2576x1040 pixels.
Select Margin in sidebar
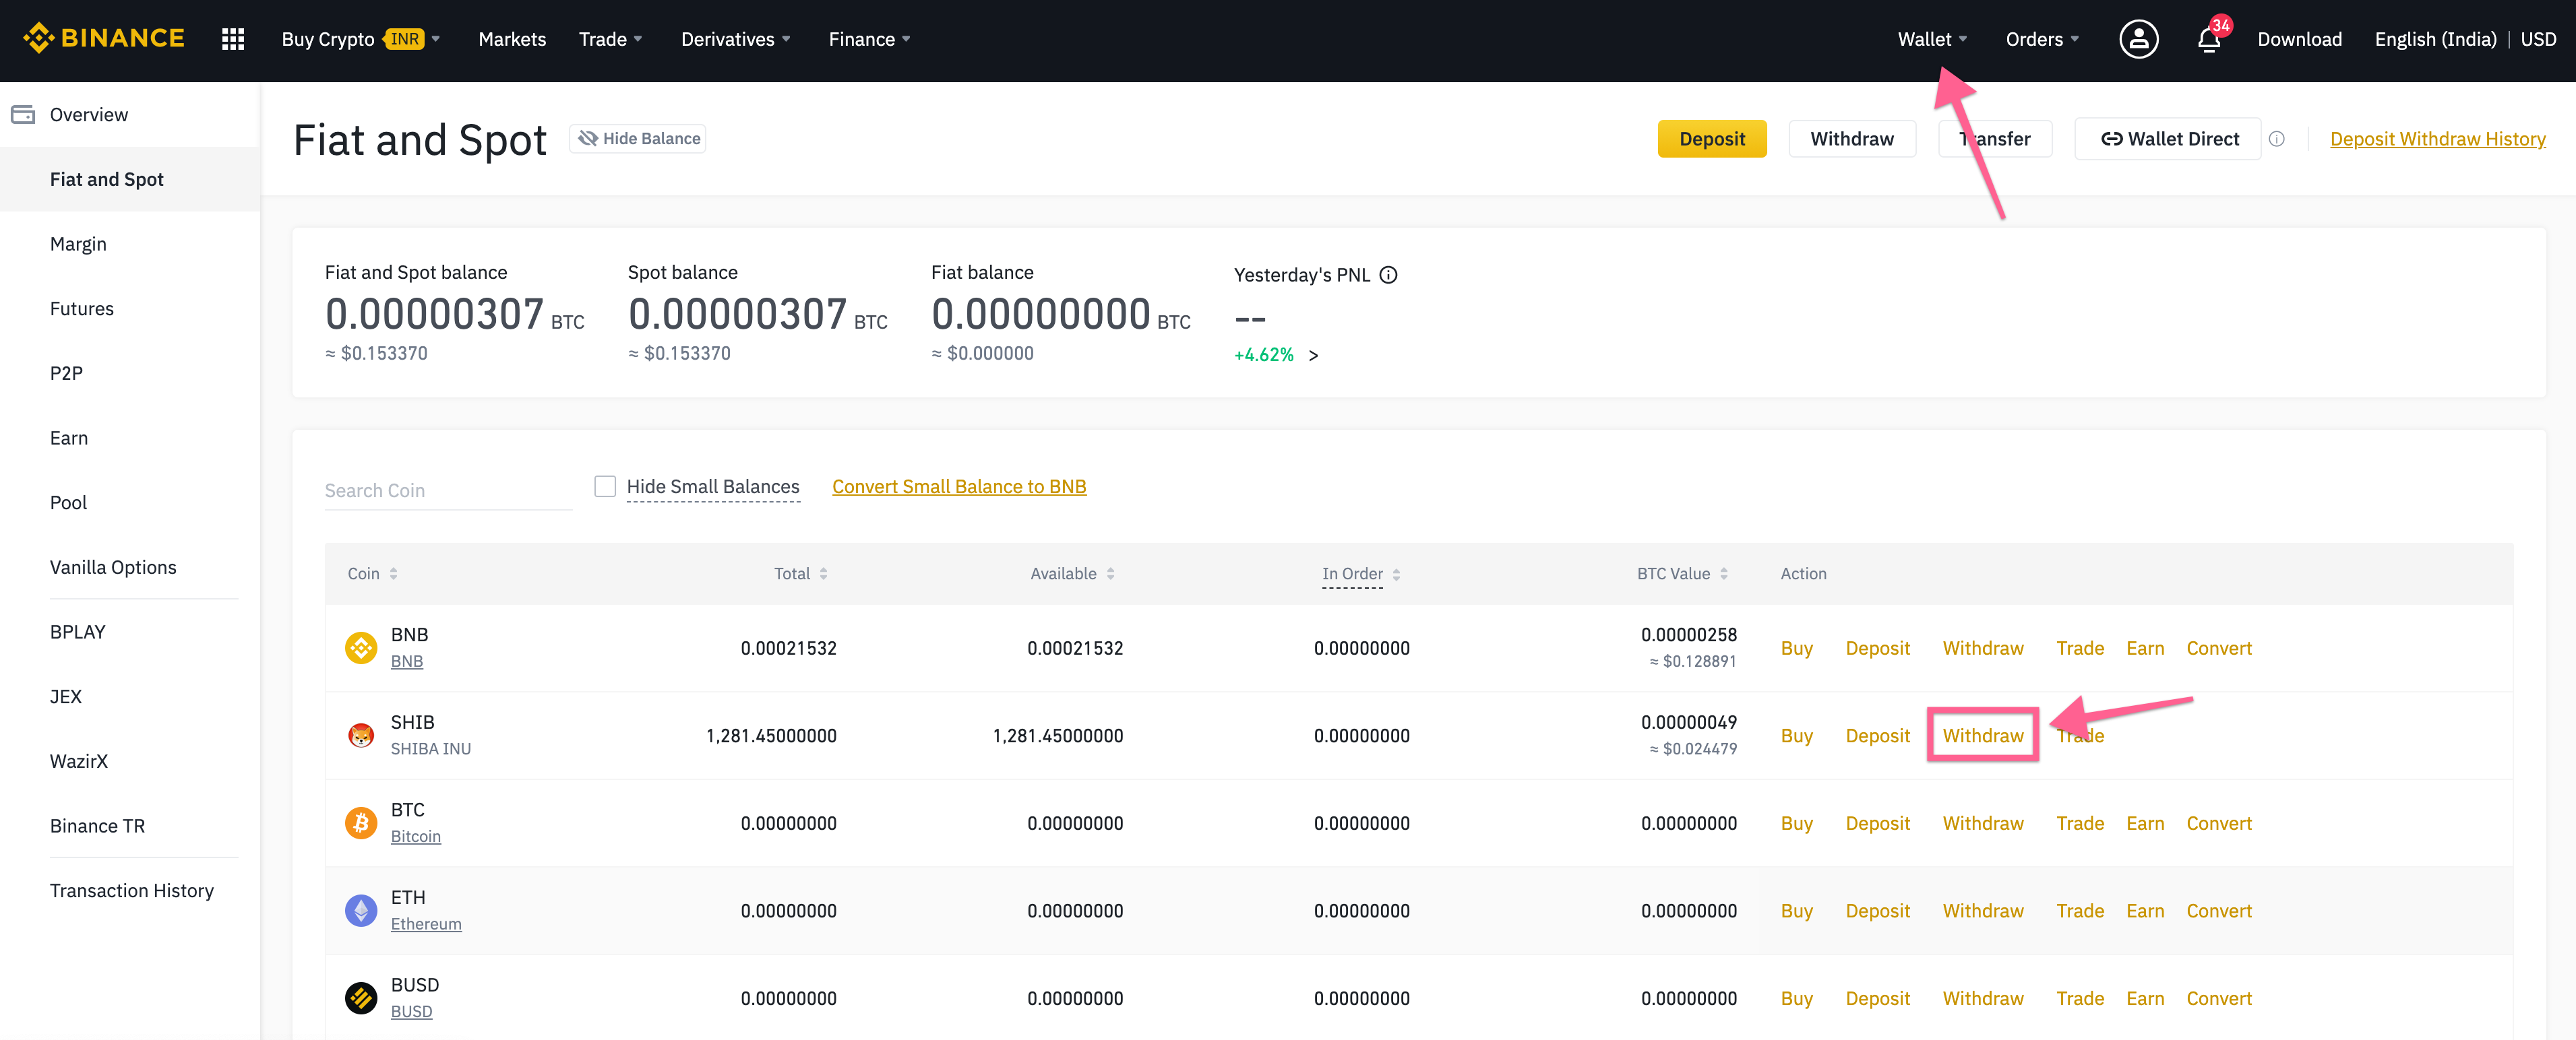pos(78,244)
